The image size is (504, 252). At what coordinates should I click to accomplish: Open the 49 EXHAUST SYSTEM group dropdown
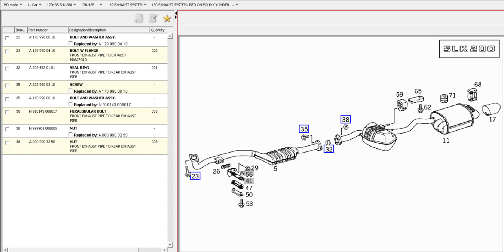[128, 5]
